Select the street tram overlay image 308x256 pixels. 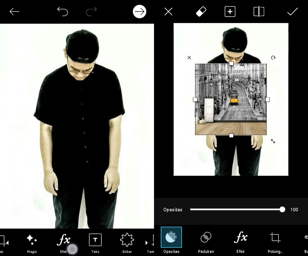pyautogui.click(x=231, y=99)
